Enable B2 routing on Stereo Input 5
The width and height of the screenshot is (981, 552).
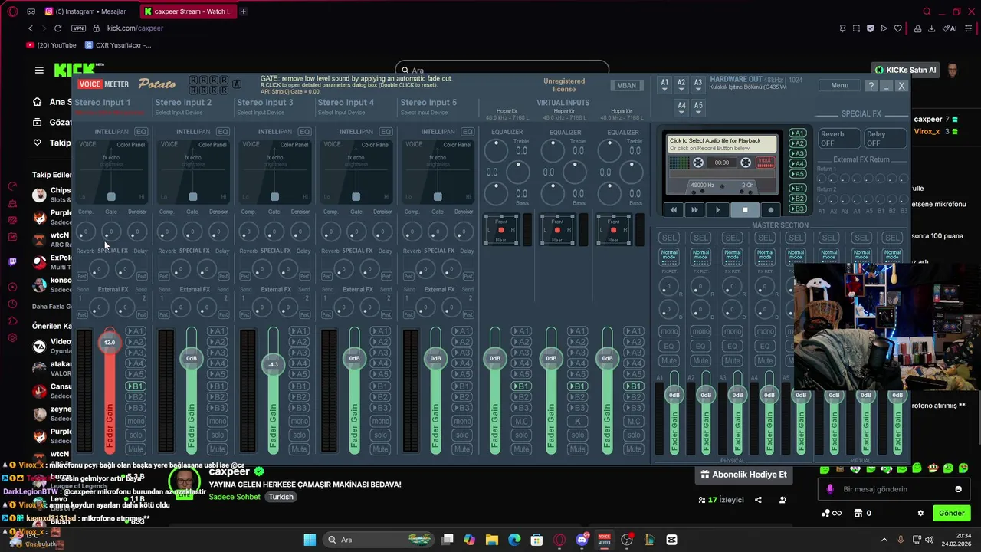(x=462, y=397)
